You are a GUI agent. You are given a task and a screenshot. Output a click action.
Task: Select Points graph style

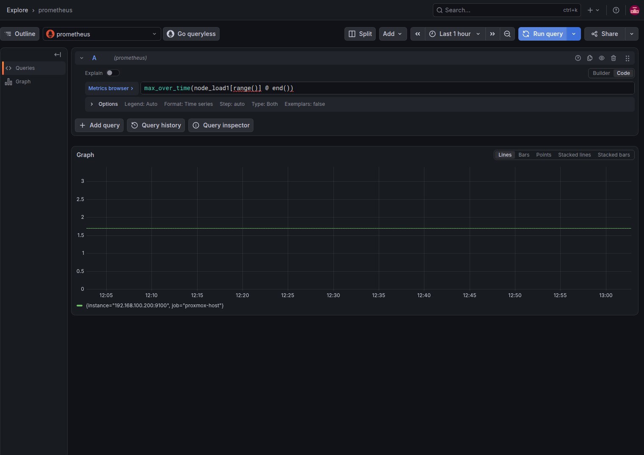(544, 155)
